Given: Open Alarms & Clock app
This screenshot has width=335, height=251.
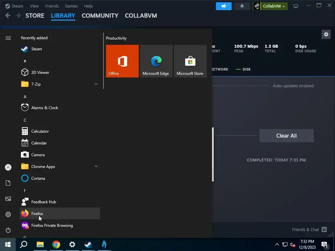Looking at the screenshot, I should click(x=60, y=108).
